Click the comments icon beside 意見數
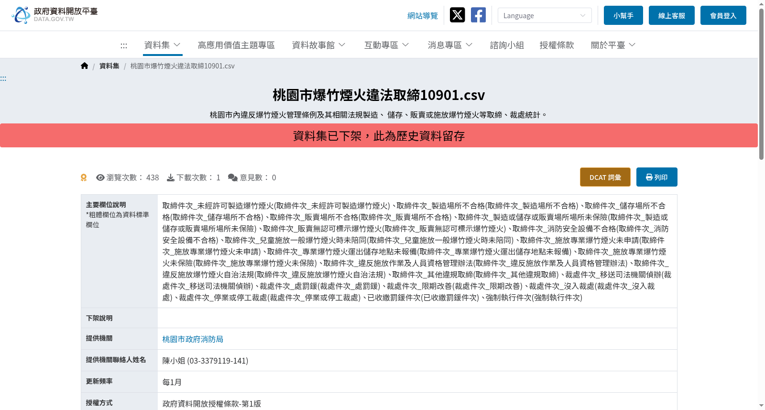765x410 pixels. tap(233, 177)
